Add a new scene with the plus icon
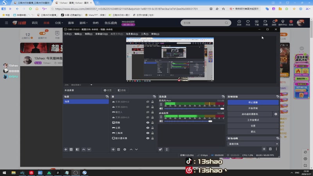Image resolution: width=313 pixels, height=176 pixels. coord(66,149)
